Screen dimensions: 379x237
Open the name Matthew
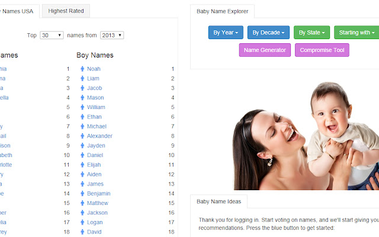tap(98, 203)
